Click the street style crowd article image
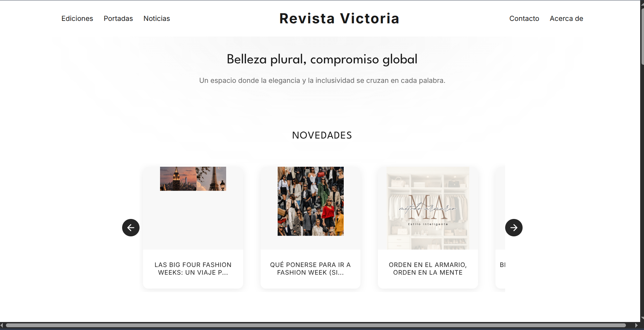The width and height of the screenshot is (644, 330). (x=310, y=201)
